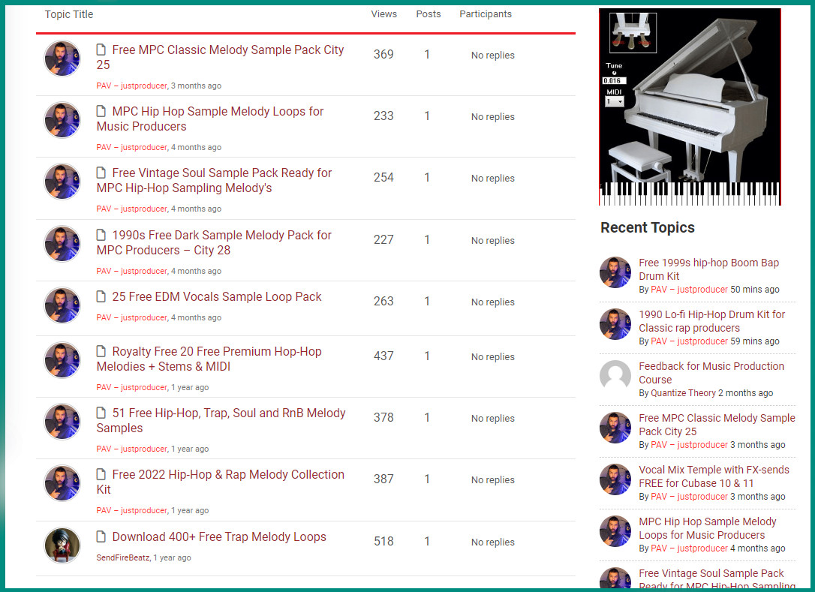This screenshot has width=815, height=592.
Task: Click the piano pedals preview box
Action: pyautogui.click(x=633, y=33)
